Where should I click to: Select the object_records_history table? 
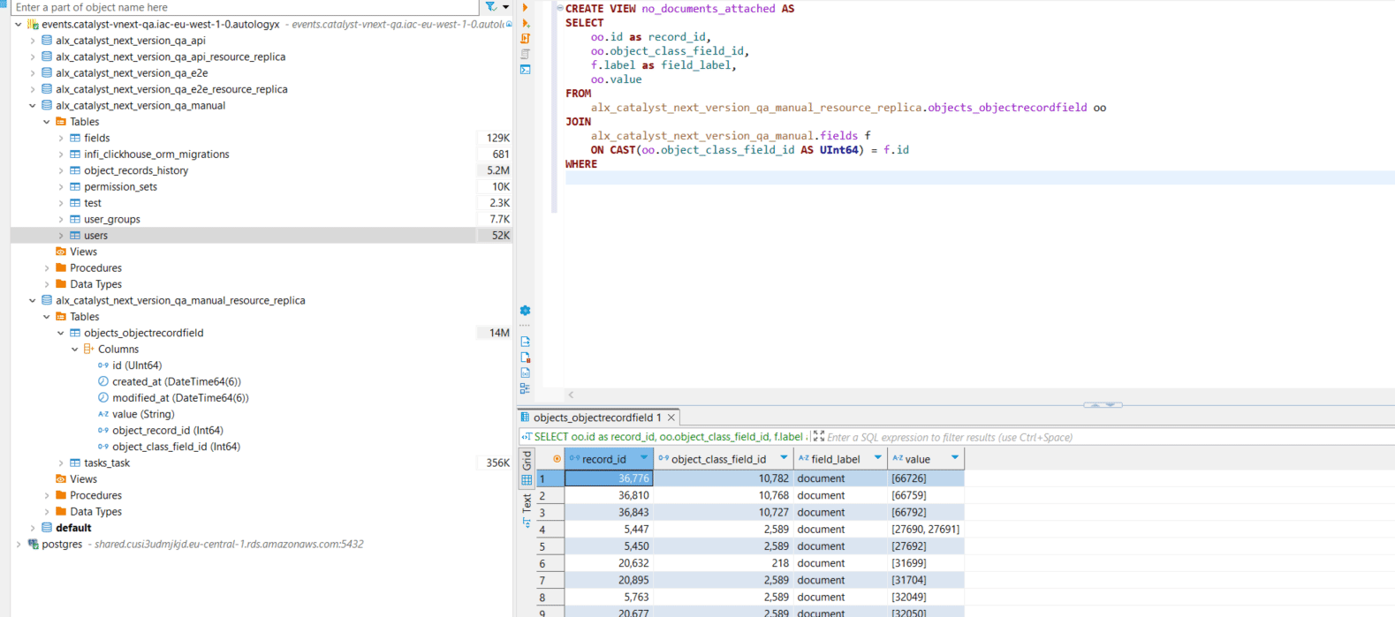click(x=136, y=170)
